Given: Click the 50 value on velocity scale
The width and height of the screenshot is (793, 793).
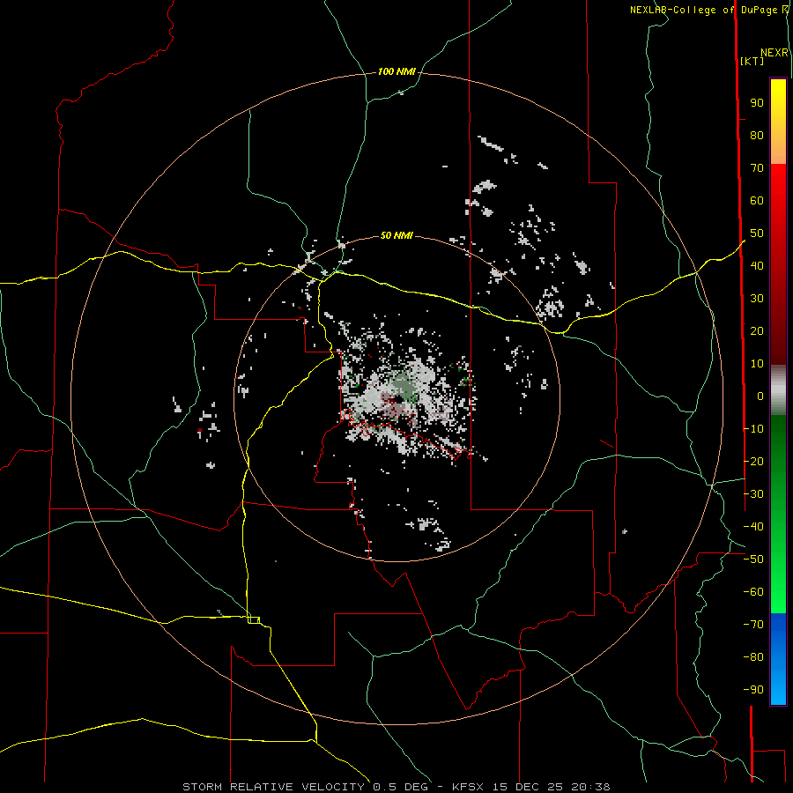Looking at the screenshot, I should point(757,233).
